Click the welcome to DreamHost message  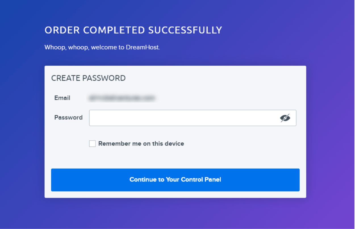[x=102, y=47]
